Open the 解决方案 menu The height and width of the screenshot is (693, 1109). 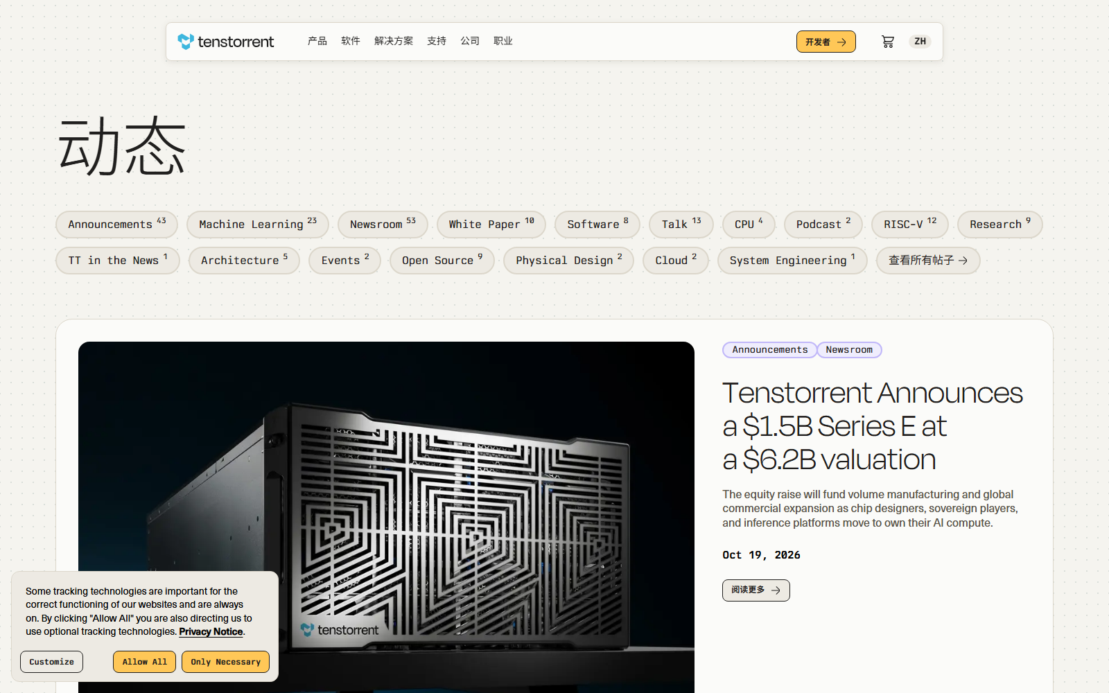[394, 41]
